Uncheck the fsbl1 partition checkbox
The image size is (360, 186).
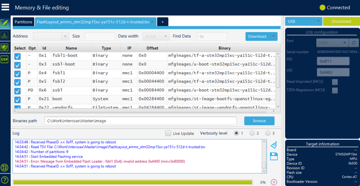[x=17, y=74]
